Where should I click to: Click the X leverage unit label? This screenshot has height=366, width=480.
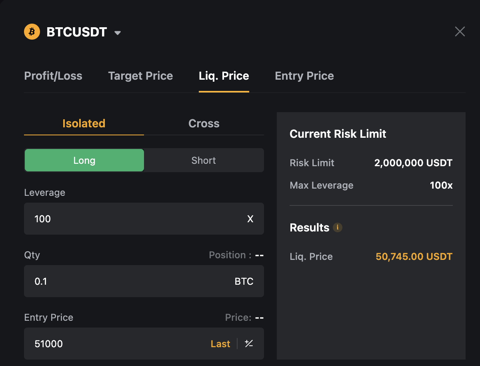[x=250, y=219]
